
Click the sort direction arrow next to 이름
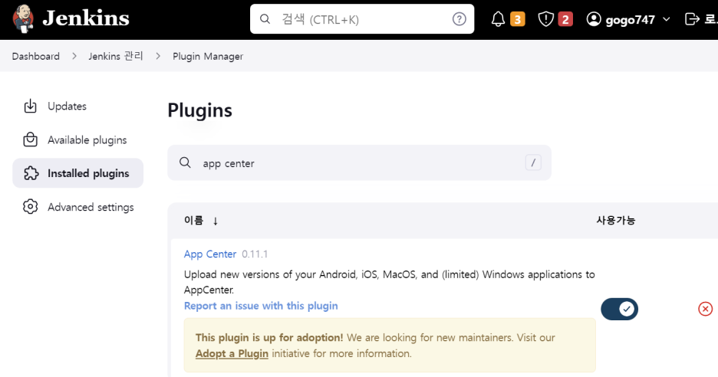pos(216,221)
